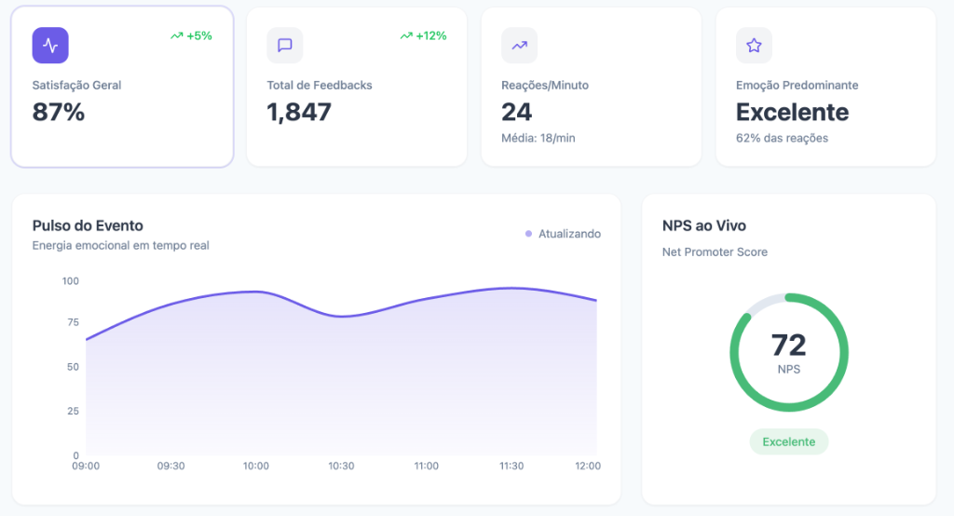Click the 10:00 label on the chart axis
The width and height of the screenshot is (954, 516).
click(256, 466)
